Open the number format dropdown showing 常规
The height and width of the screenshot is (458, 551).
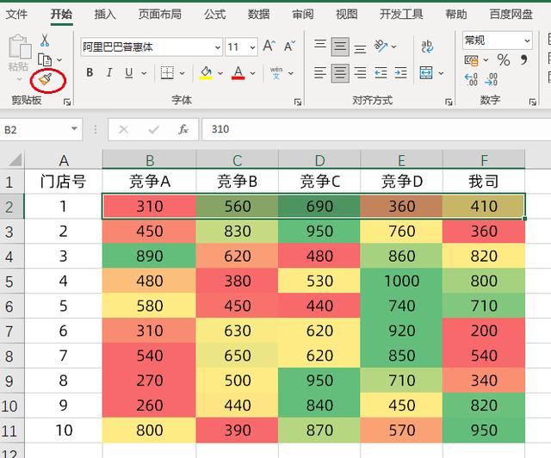click(526, 40)
